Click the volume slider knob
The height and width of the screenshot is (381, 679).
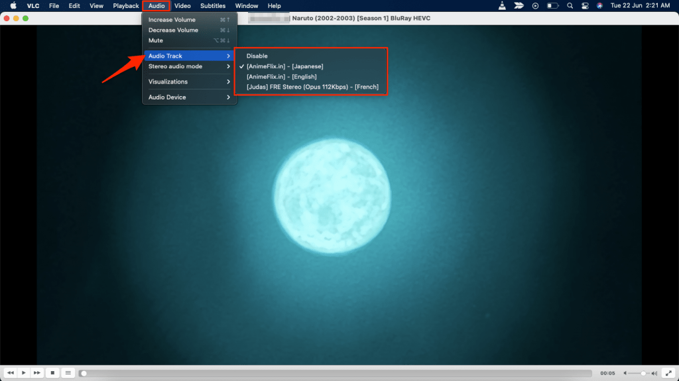pyautogui.click(x=643, y=373)
